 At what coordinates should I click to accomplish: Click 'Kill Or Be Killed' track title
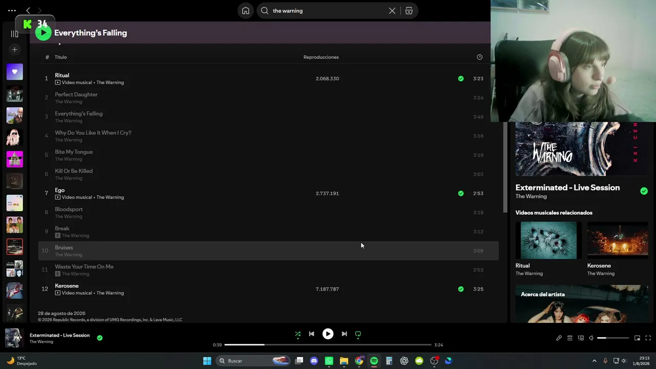[74, 171]
